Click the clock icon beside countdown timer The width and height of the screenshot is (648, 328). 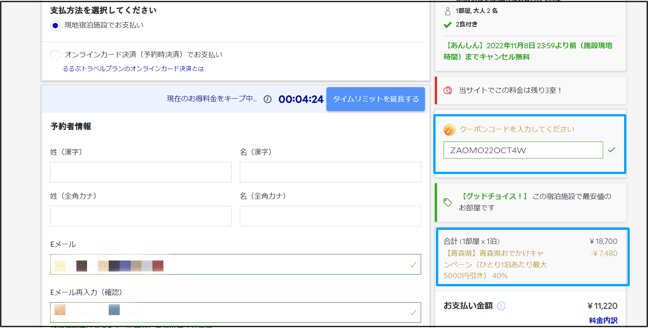268,99
